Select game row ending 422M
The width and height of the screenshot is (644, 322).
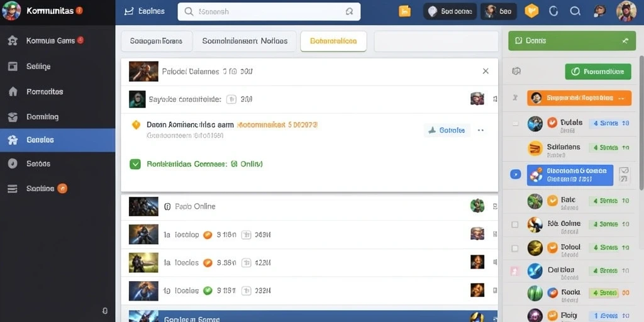click(x=309, y=262)
